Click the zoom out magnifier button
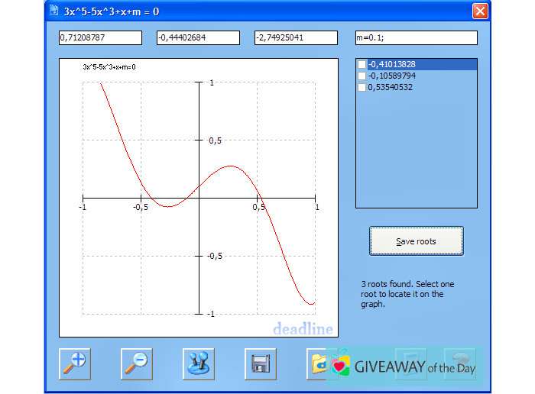This screenshot has height=394, width=535. coord(137,363)
